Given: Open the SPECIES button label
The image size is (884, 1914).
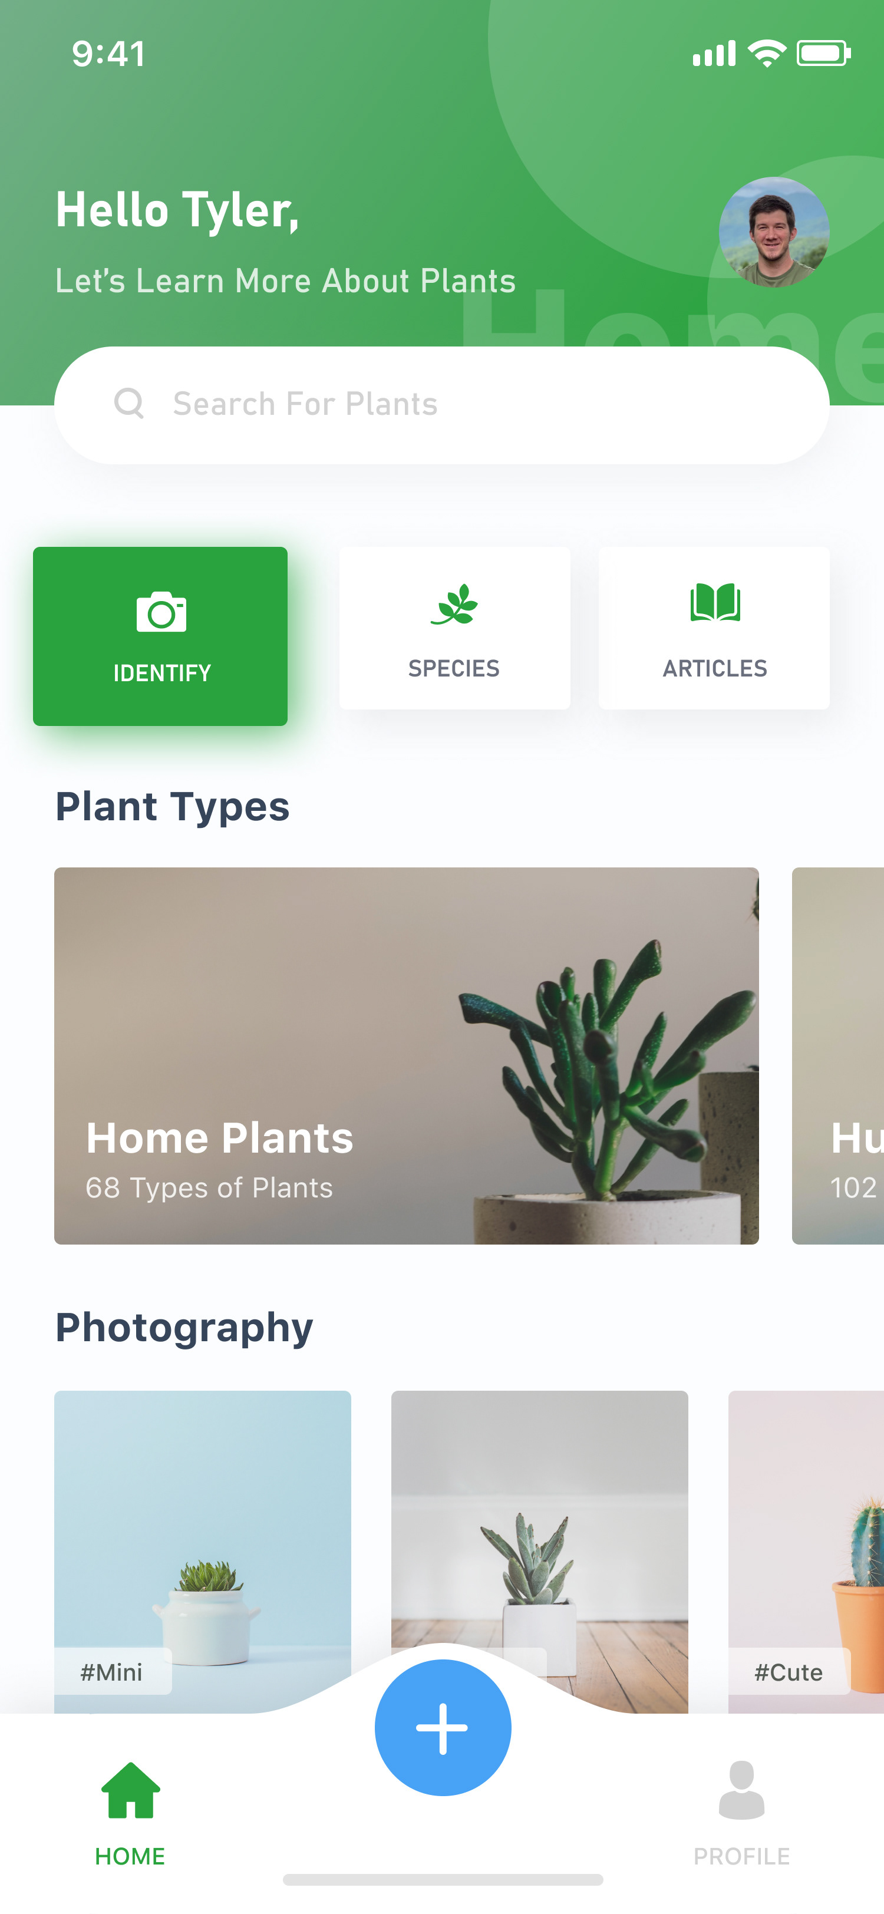Looking at the screenshot, I should tap(454, 669).
